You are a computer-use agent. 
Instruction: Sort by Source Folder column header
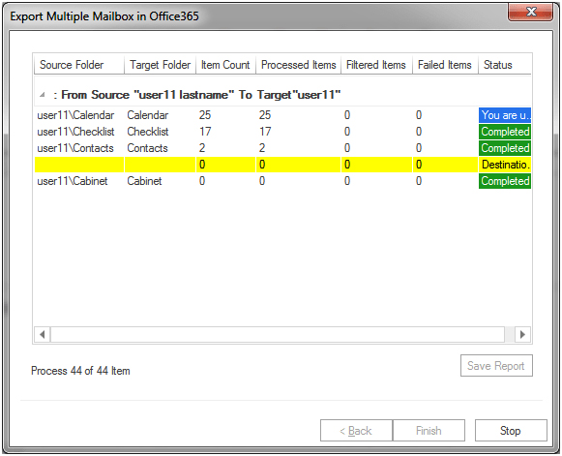click(79, 65)
